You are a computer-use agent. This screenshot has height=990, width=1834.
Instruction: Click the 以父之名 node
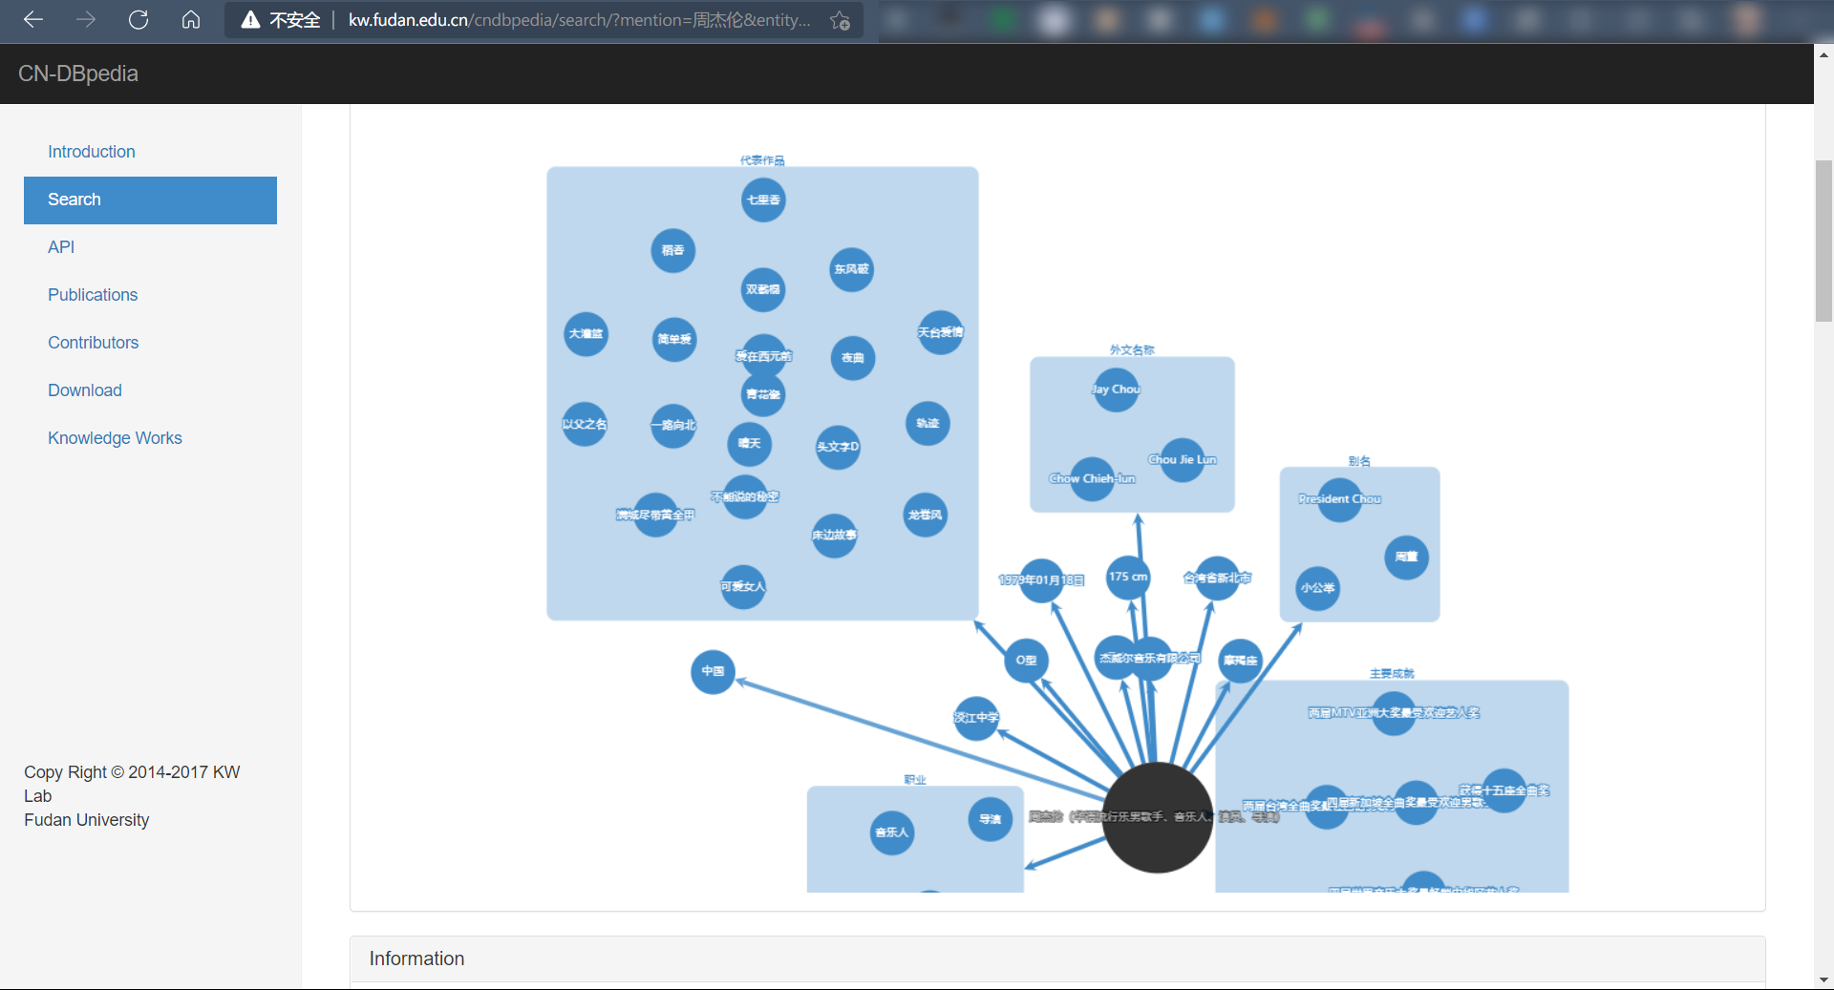click(585, 424)
